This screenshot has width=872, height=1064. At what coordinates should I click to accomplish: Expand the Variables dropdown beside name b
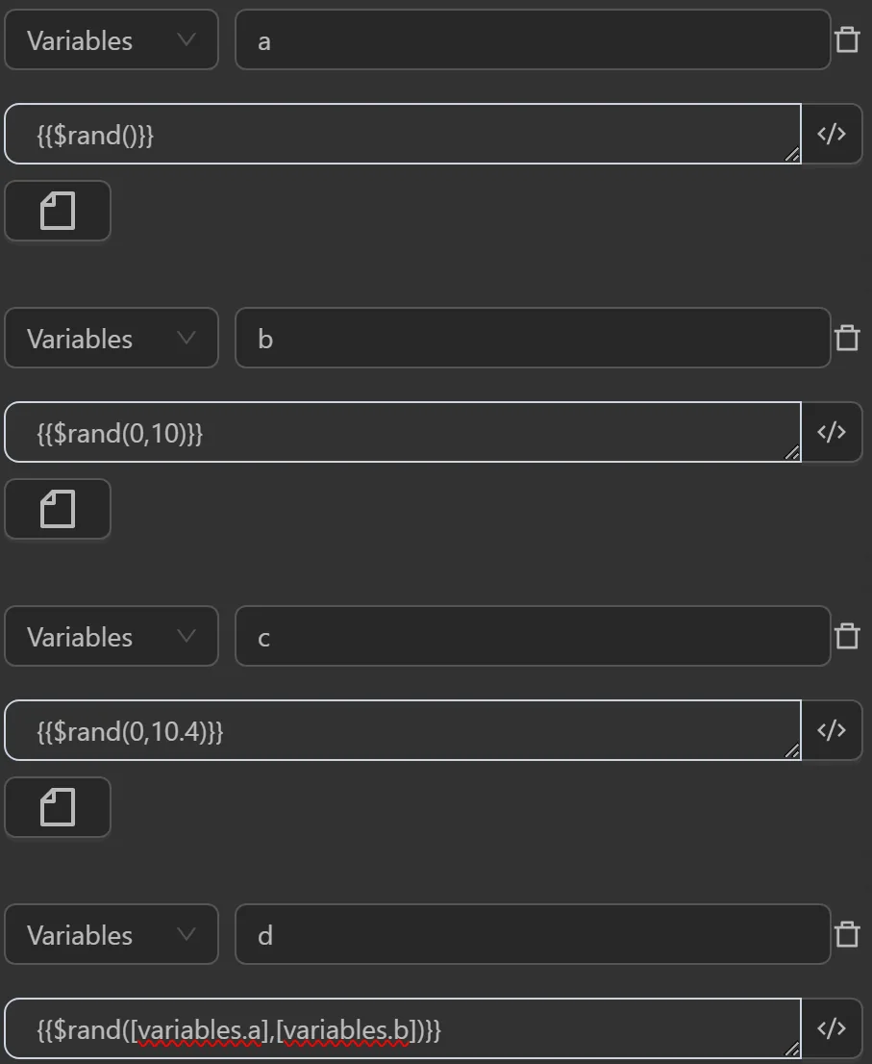(x=112, y=339)
